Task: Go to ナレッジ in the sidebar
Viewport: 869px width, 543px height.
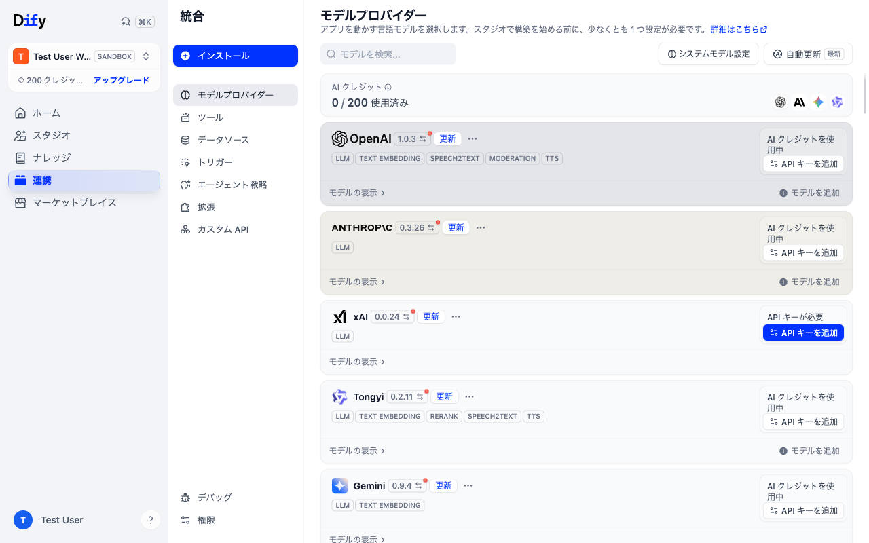Action: 84,157
